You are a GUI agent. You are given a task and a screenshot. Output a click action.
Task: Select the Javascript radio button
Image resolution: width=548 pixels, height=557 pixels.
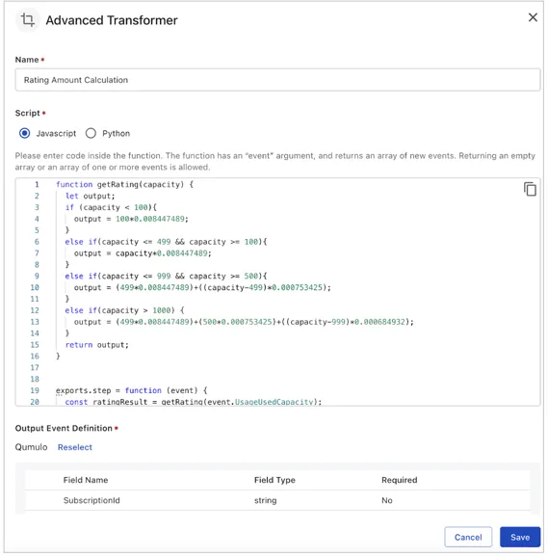pyautogui.click(x=24, y=133)
